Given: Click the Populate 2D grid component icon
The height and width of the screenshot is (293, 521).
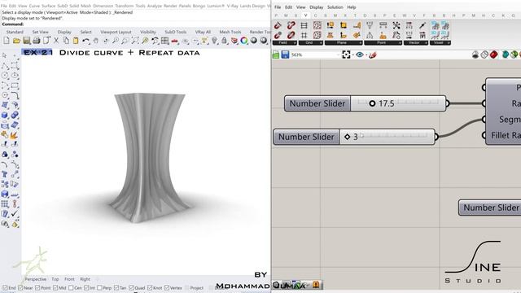Looking at the screenshot, I should 317,25.
